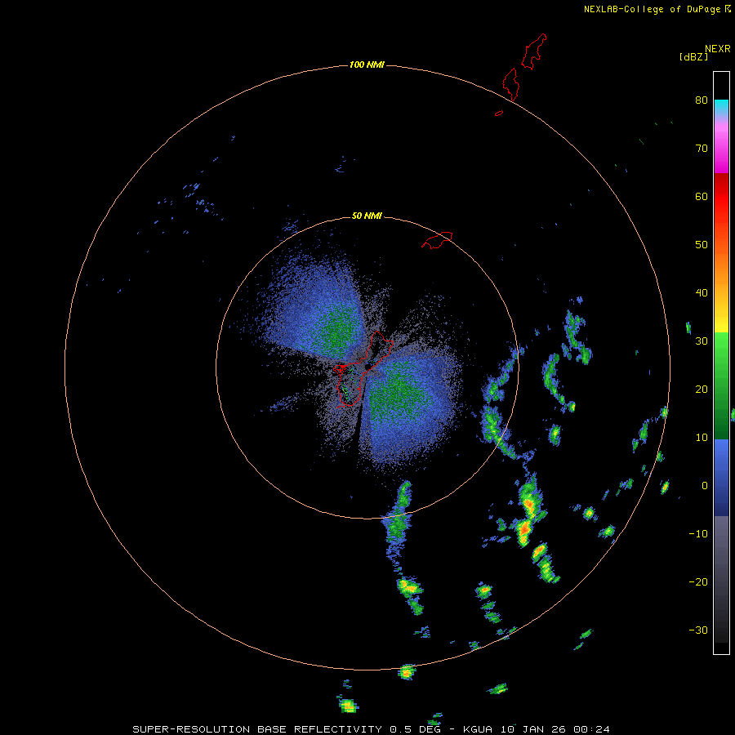Pick the green segment of the color bar

721,385
